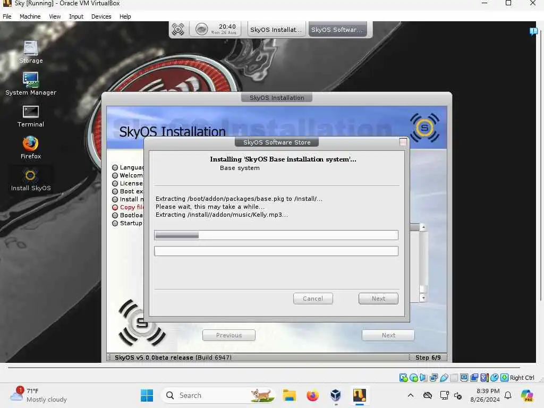This screenshot has width=544, height=408.
Task: Click the VirtualBox network indicator icon
Action: pos(433,378)
